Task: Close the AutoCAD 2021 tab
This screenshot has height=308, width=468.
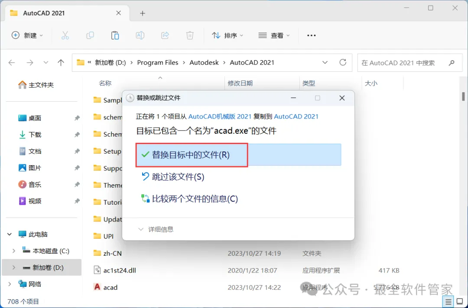Action: [118, 13]
